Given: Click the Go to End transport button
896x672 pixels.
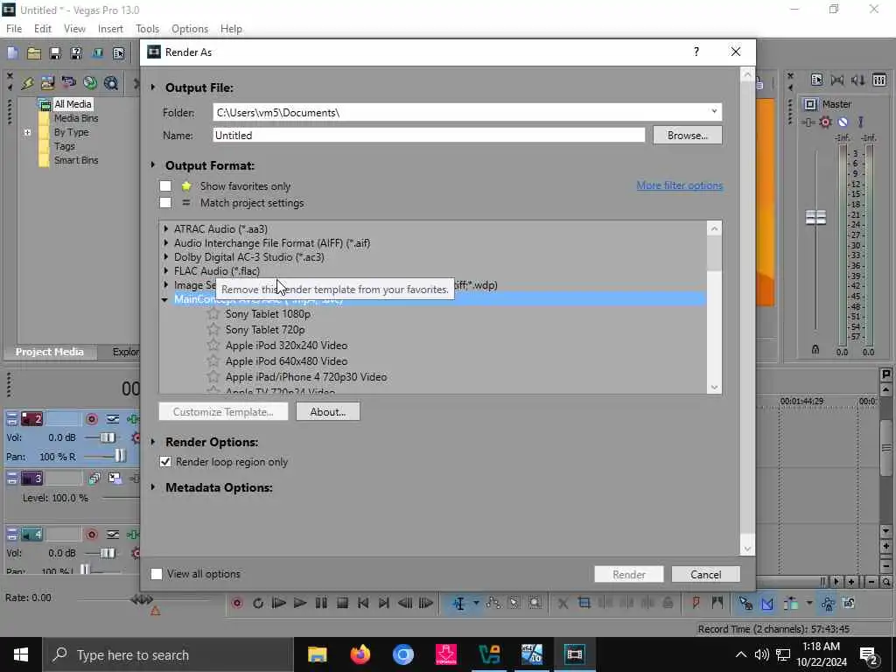Looking at the screenshot, I should (384, 603).
